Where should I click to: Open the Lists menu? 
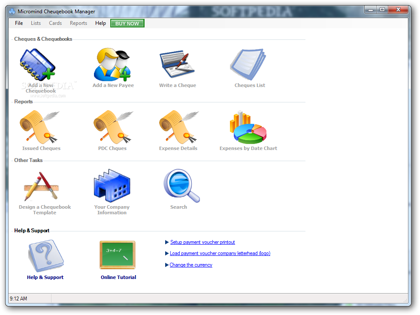pos(36,23)
